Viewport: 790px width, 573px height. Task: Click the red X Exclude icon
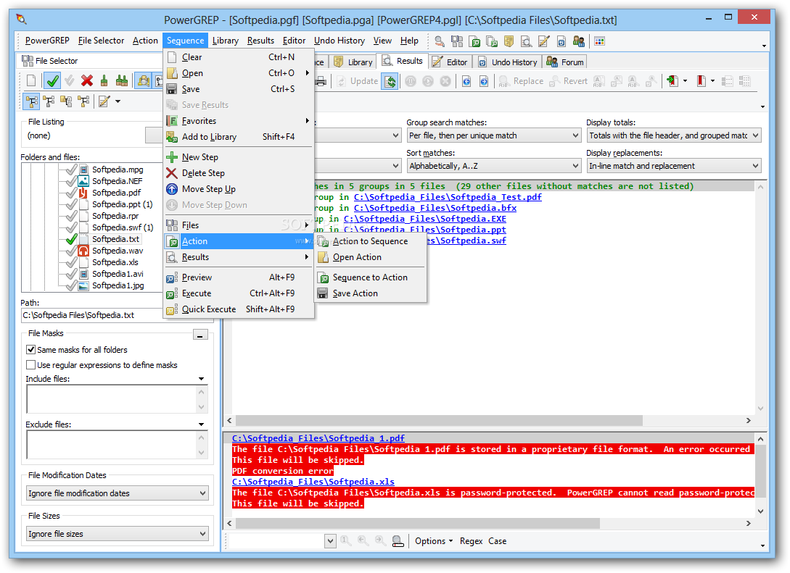87,80
